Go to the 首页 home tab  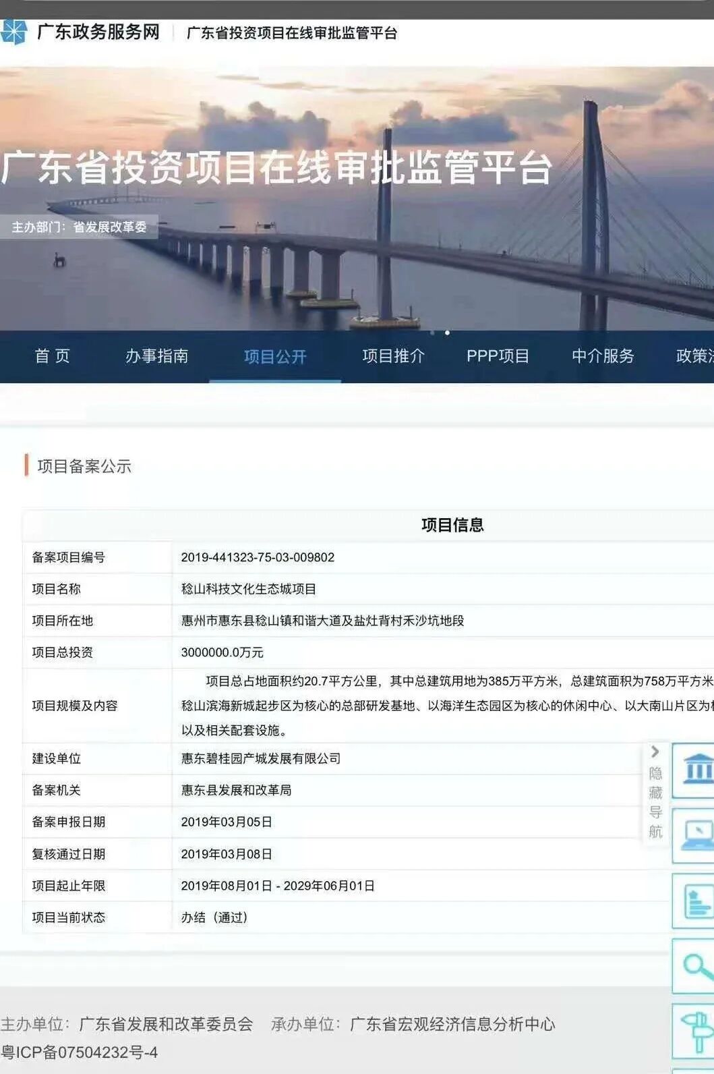(x=53, y=356)
